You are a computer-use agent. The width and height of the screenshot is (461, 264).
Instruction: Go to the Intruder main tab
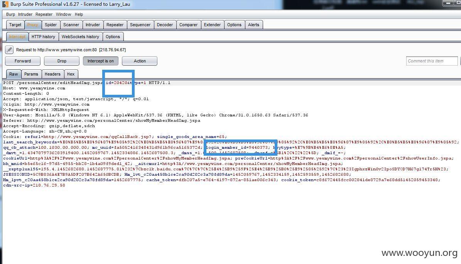click(x=93, y=25)
